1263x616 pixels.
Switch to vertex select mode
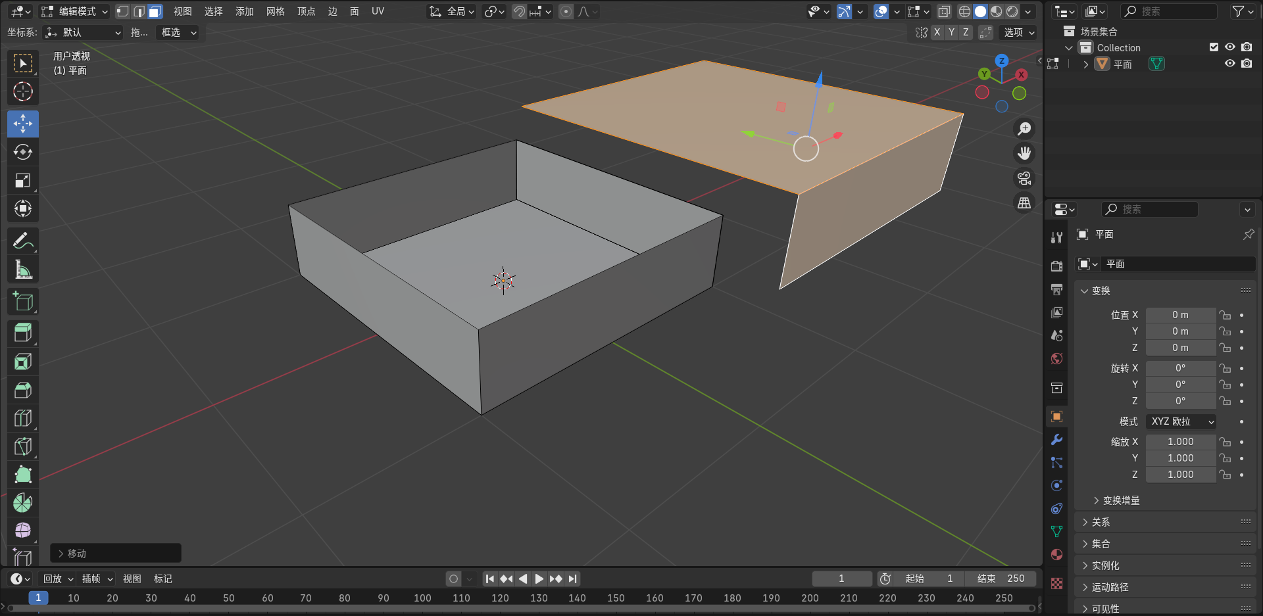[122, 11]
